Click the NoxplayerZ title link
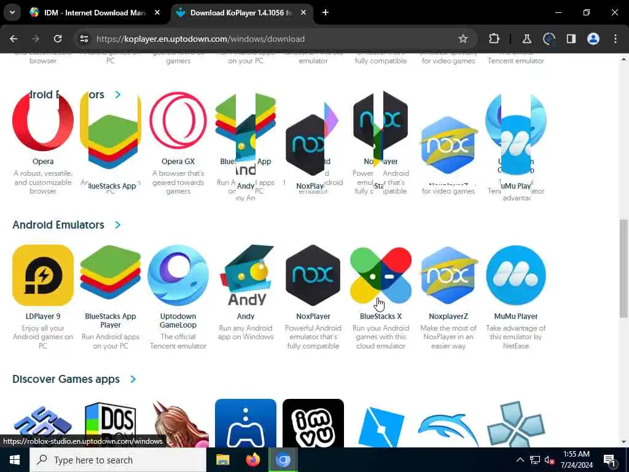 [x=448, y=317]
